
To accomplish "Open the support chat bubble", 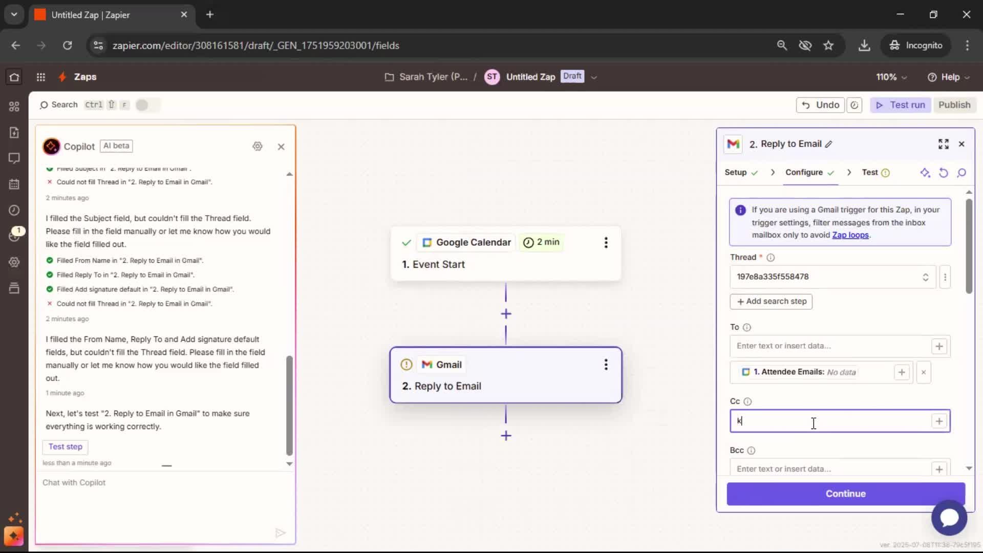I will point(949,518).
